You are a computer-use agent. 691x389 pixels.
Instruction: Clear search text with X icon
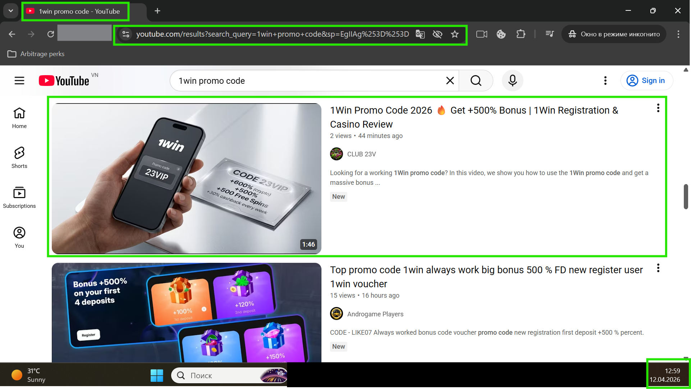[x=450, y=81]
